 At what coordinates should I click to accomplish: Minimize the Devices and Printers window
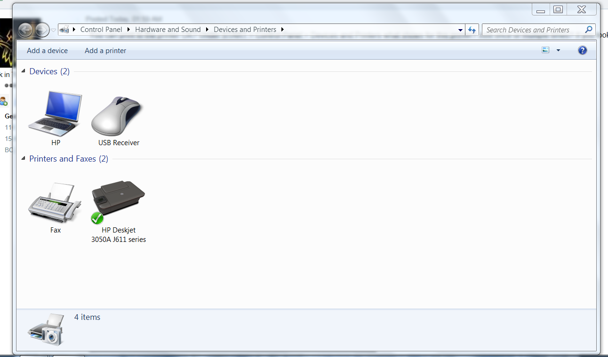coord(541,10)
